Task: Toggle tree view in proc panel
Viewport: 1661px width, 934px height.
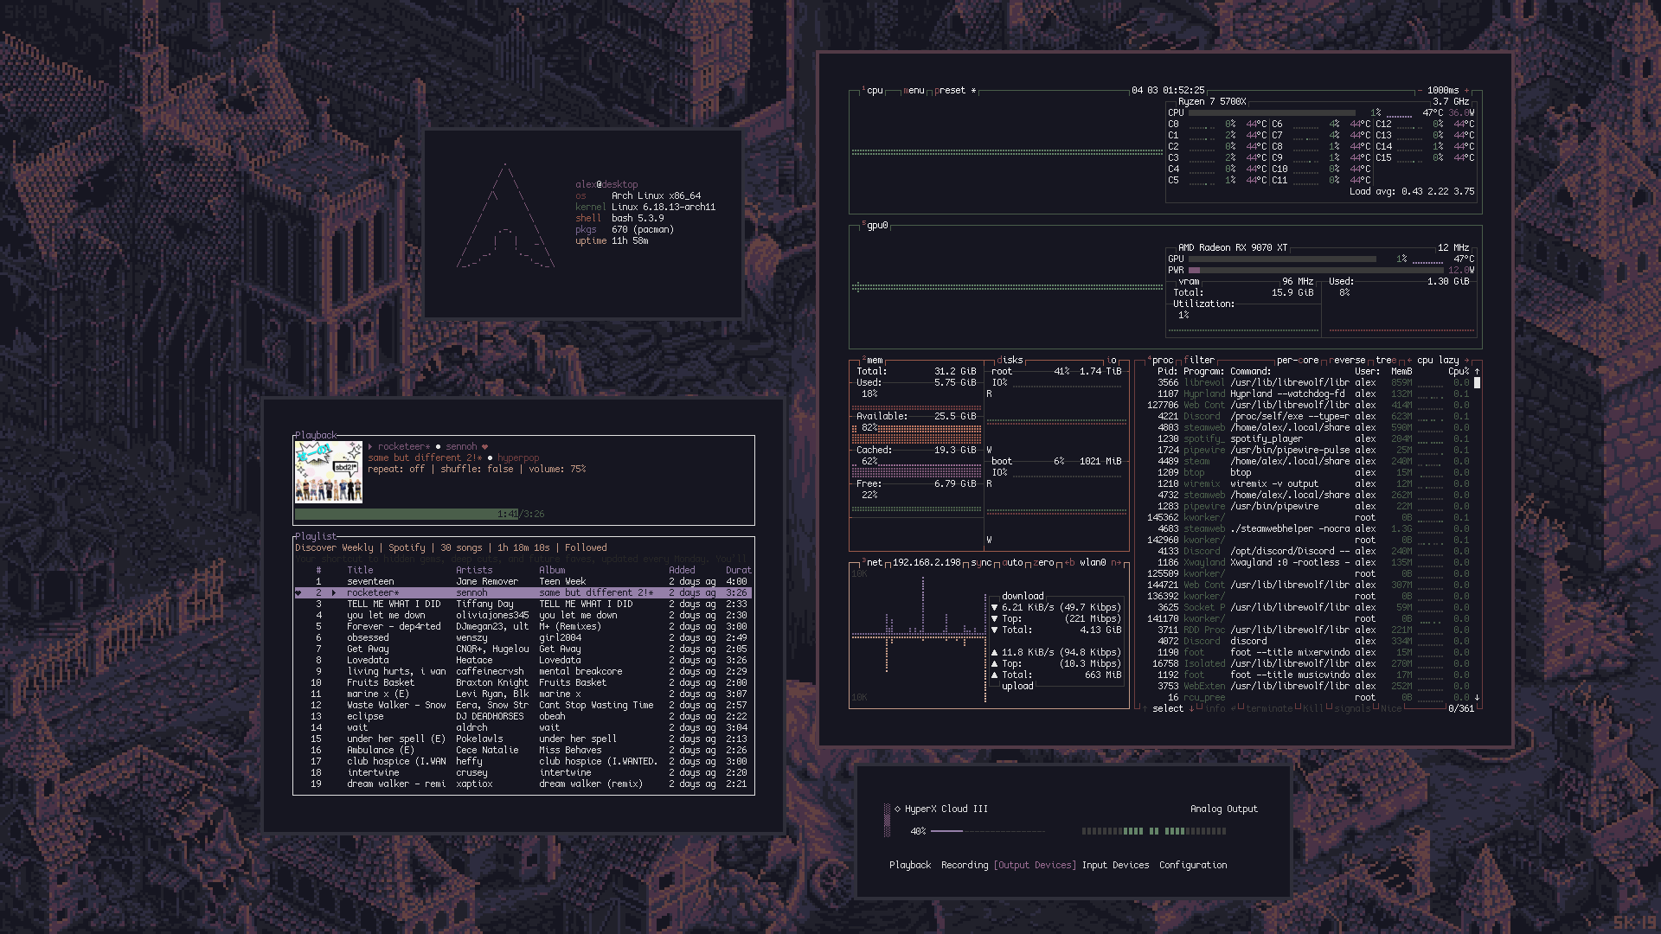Action: coord(1386,361)
